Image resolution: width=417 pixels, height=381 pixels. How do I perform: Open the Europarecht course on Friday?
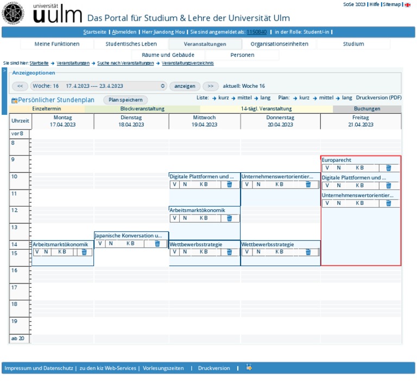(x=337, y=160)
